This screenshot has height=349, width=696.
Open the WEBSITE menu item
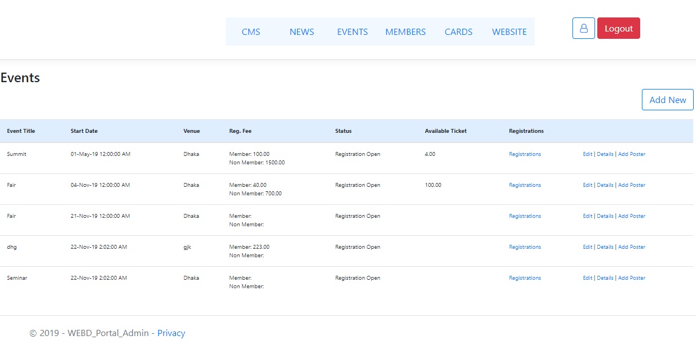coord(509,32)
